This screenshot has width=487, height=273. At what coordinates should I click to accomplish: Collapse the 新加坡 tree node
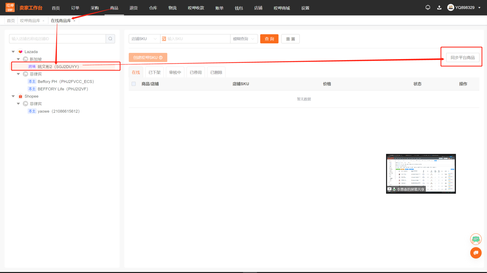pyautogui.click(x=18, y=59)
